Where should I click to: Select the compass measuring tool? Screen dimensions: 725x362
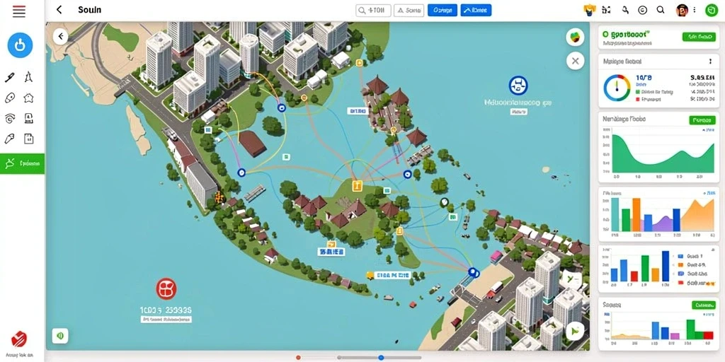coord(28,76)
